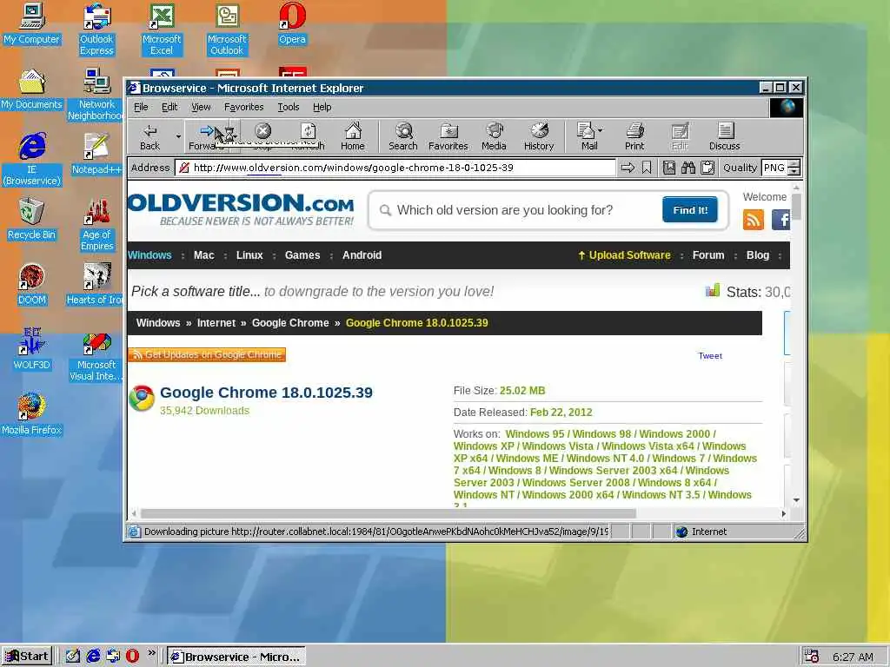Viewport: 890px width, 667px height.
Task: Go back with the Back toolbar button
Action: (x=149, y=136)
